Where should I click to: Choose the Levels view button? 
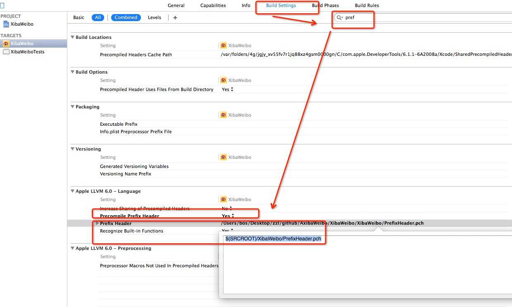pyautogui.click(x=155, y=17)
